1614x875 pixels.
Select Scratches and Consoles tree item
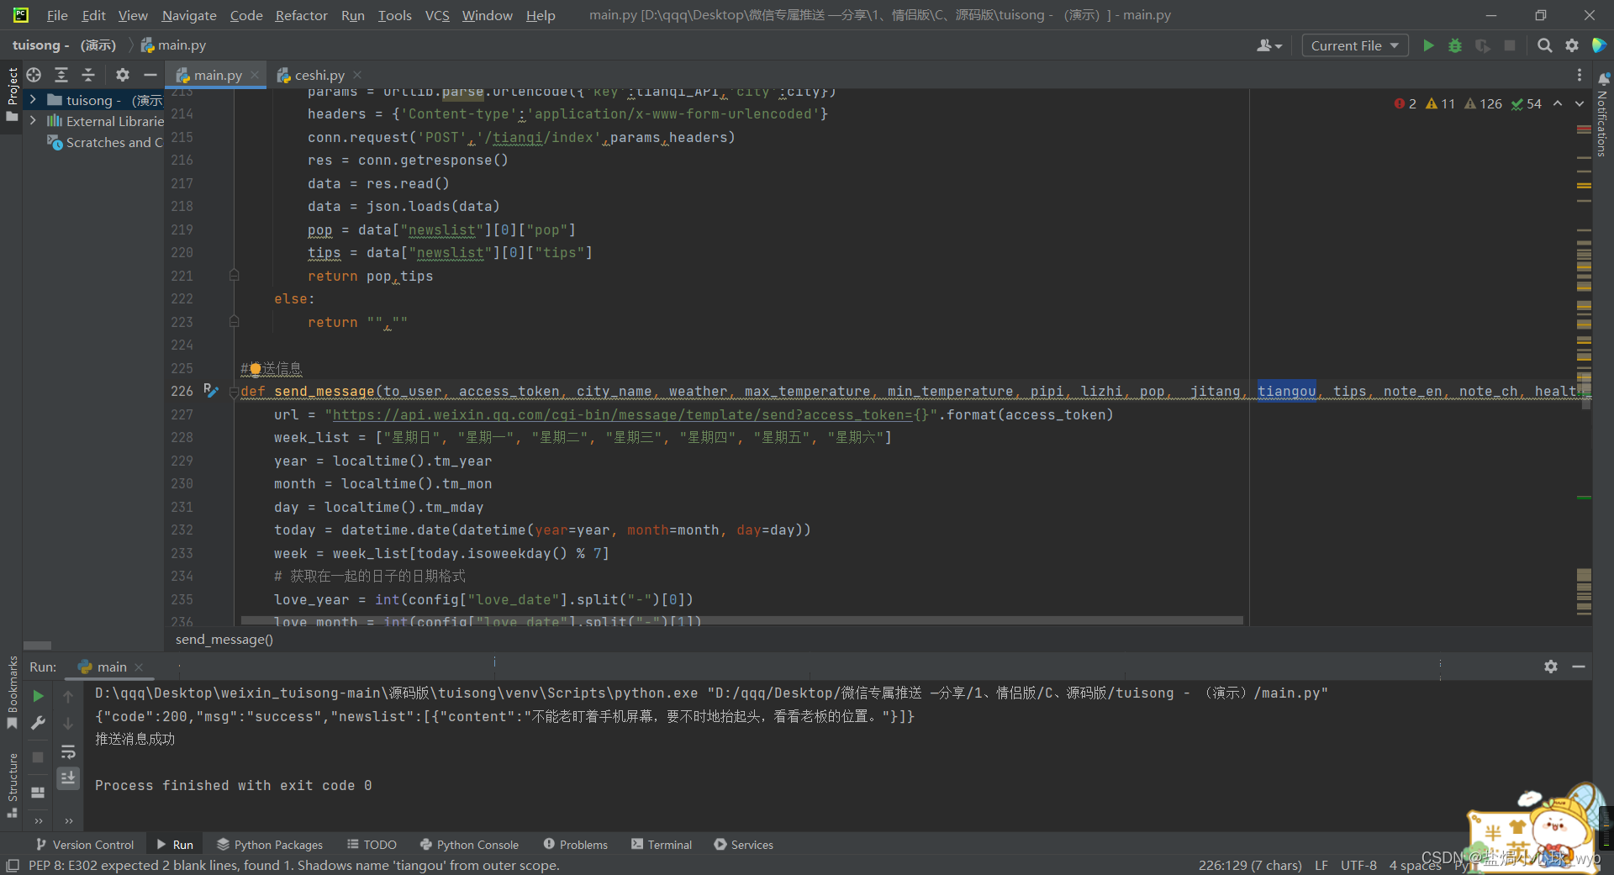(x=105, y=143)
